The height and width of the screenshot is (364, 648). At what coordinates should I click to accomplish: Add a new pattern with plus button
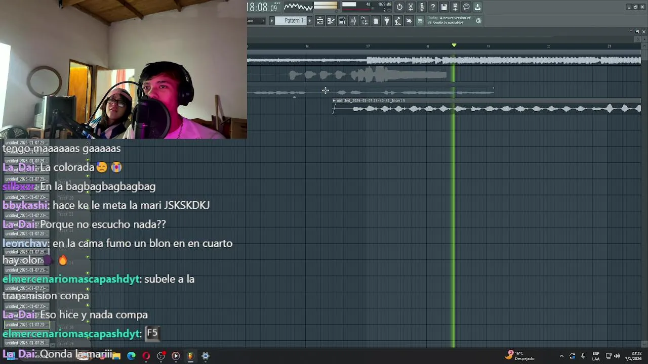(x=309, y=21)
